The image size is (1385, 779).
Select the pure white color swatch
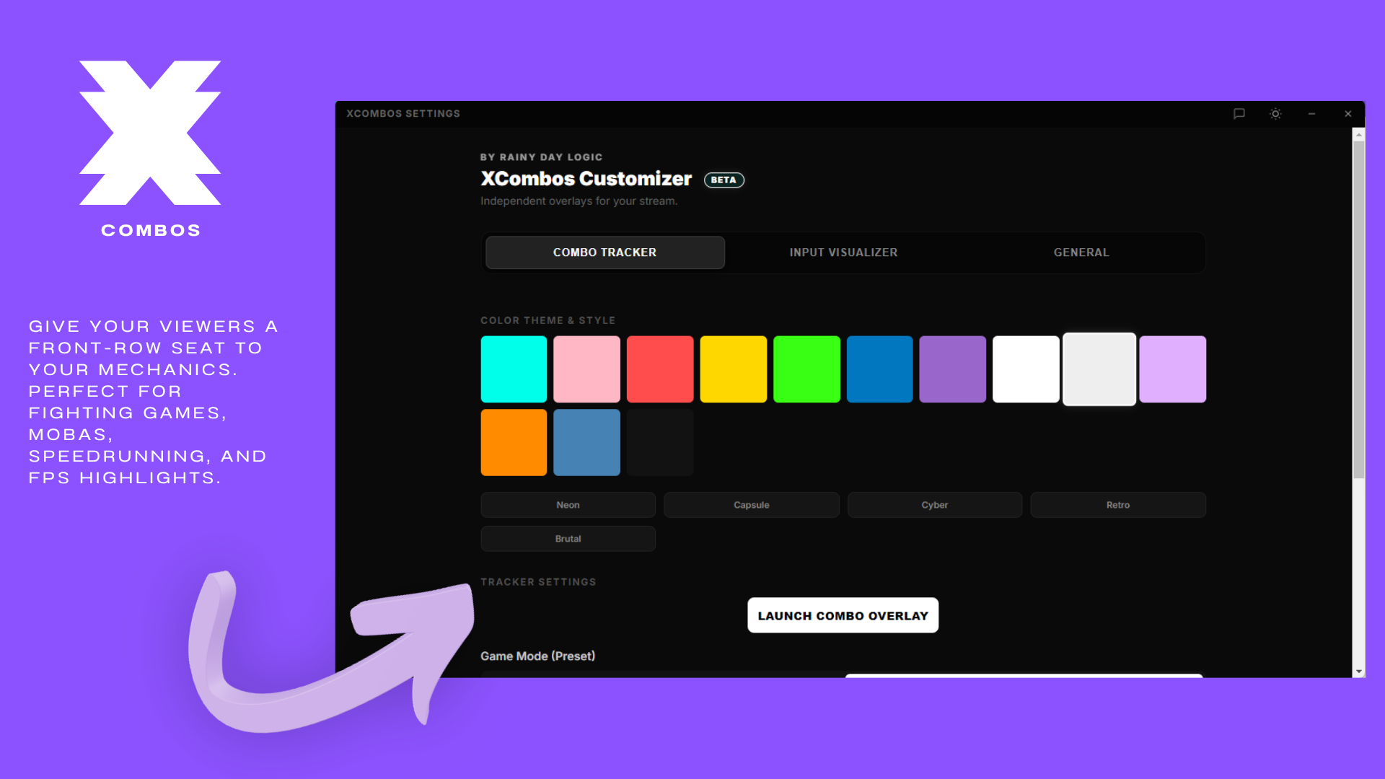click(1026, 369)
